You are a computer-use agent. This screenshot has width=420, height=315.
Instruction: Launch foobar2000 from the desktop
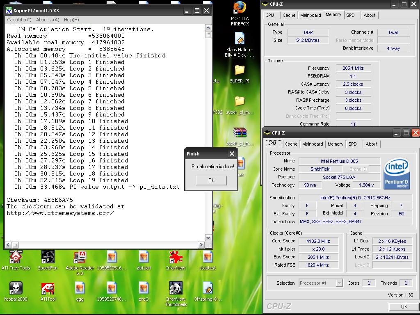16,288
